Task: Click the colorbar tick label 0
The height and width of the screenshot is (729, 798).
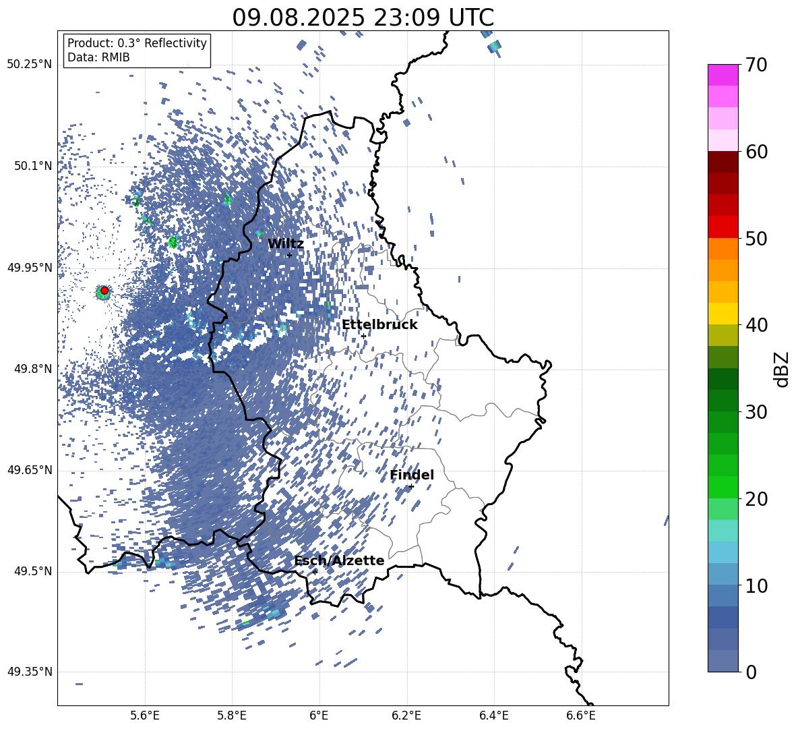Action: pos(751,672)
